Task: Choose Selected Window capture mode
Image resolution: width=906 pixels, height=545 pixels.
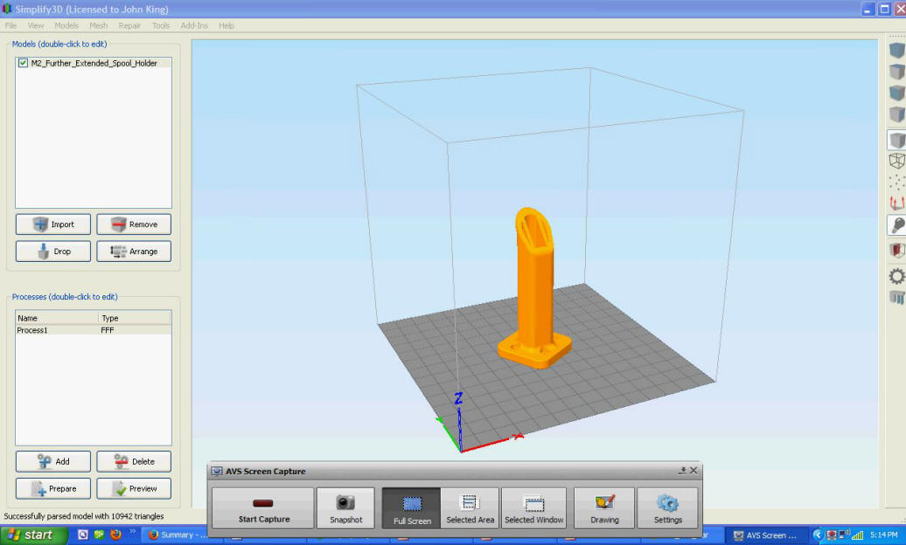Action: [533, 507]
